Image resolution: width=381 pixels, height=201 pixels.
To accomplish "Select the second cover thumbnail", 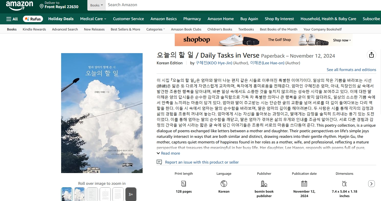I will (80, 194).
